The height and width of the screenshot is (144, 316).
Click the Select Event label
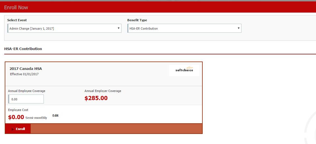coord(17,20)
